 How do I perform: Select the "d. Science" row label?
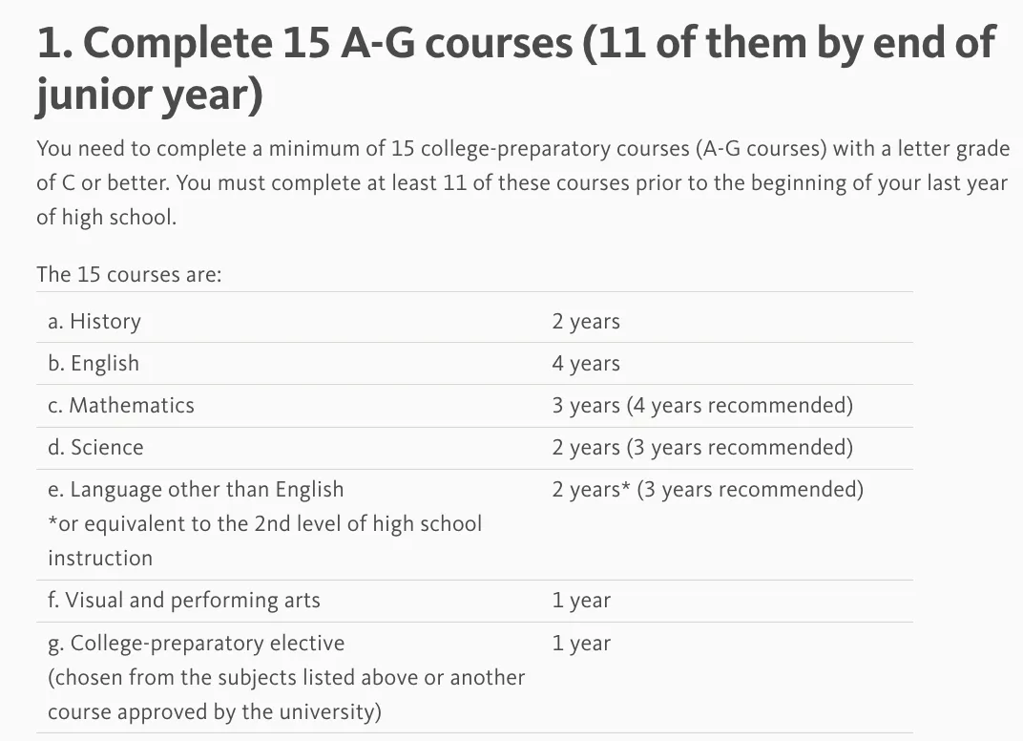pos(95,448)
